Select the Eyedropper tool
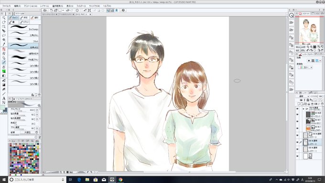Screen dimensions: 325x183 tap(4, 44)
